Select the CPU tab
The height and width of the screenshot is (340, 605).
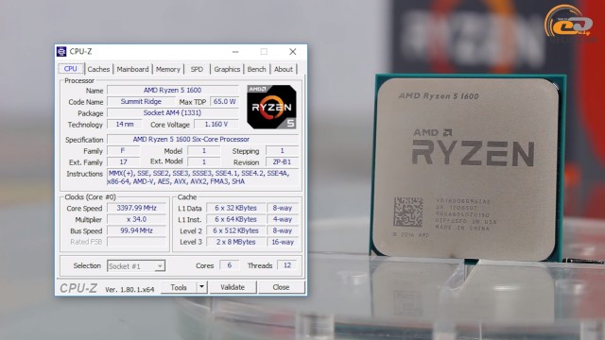tap(71, 69)
